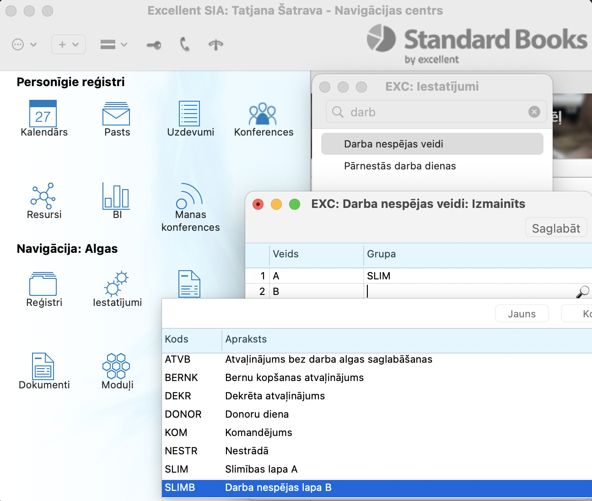Open Iestatījumi settings gears icon
The height and width of the screenshot is (501, 592).
tap(116, 284)
